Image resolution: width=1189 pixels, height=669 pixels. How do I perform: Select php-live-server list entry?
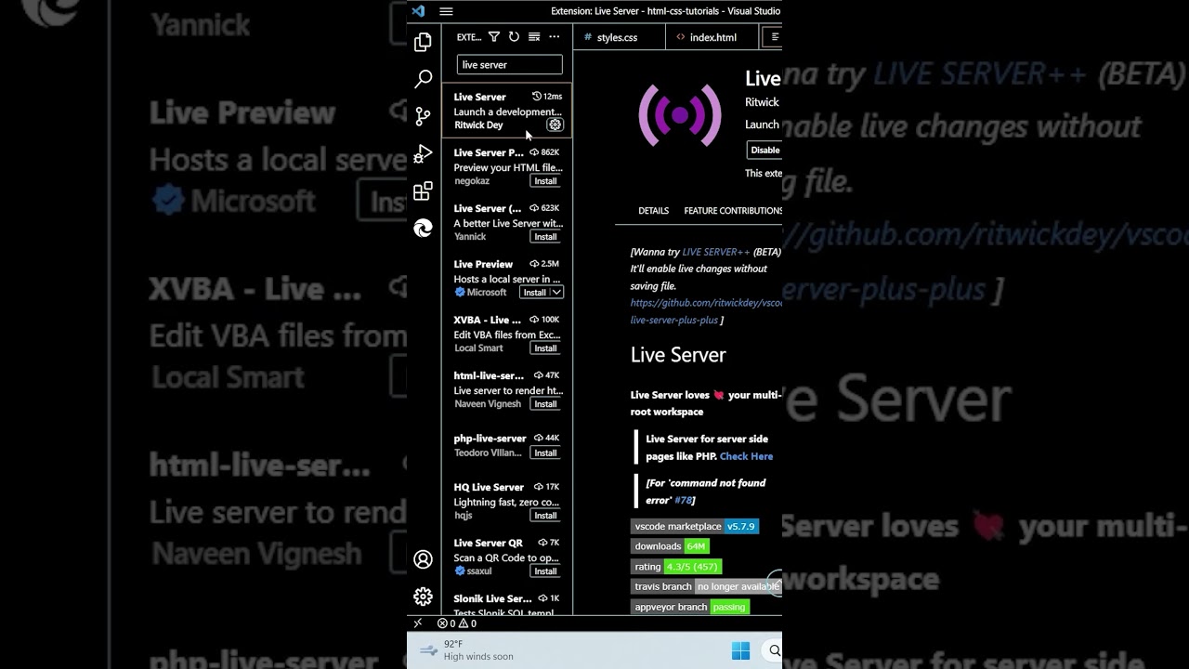[507, 445]
